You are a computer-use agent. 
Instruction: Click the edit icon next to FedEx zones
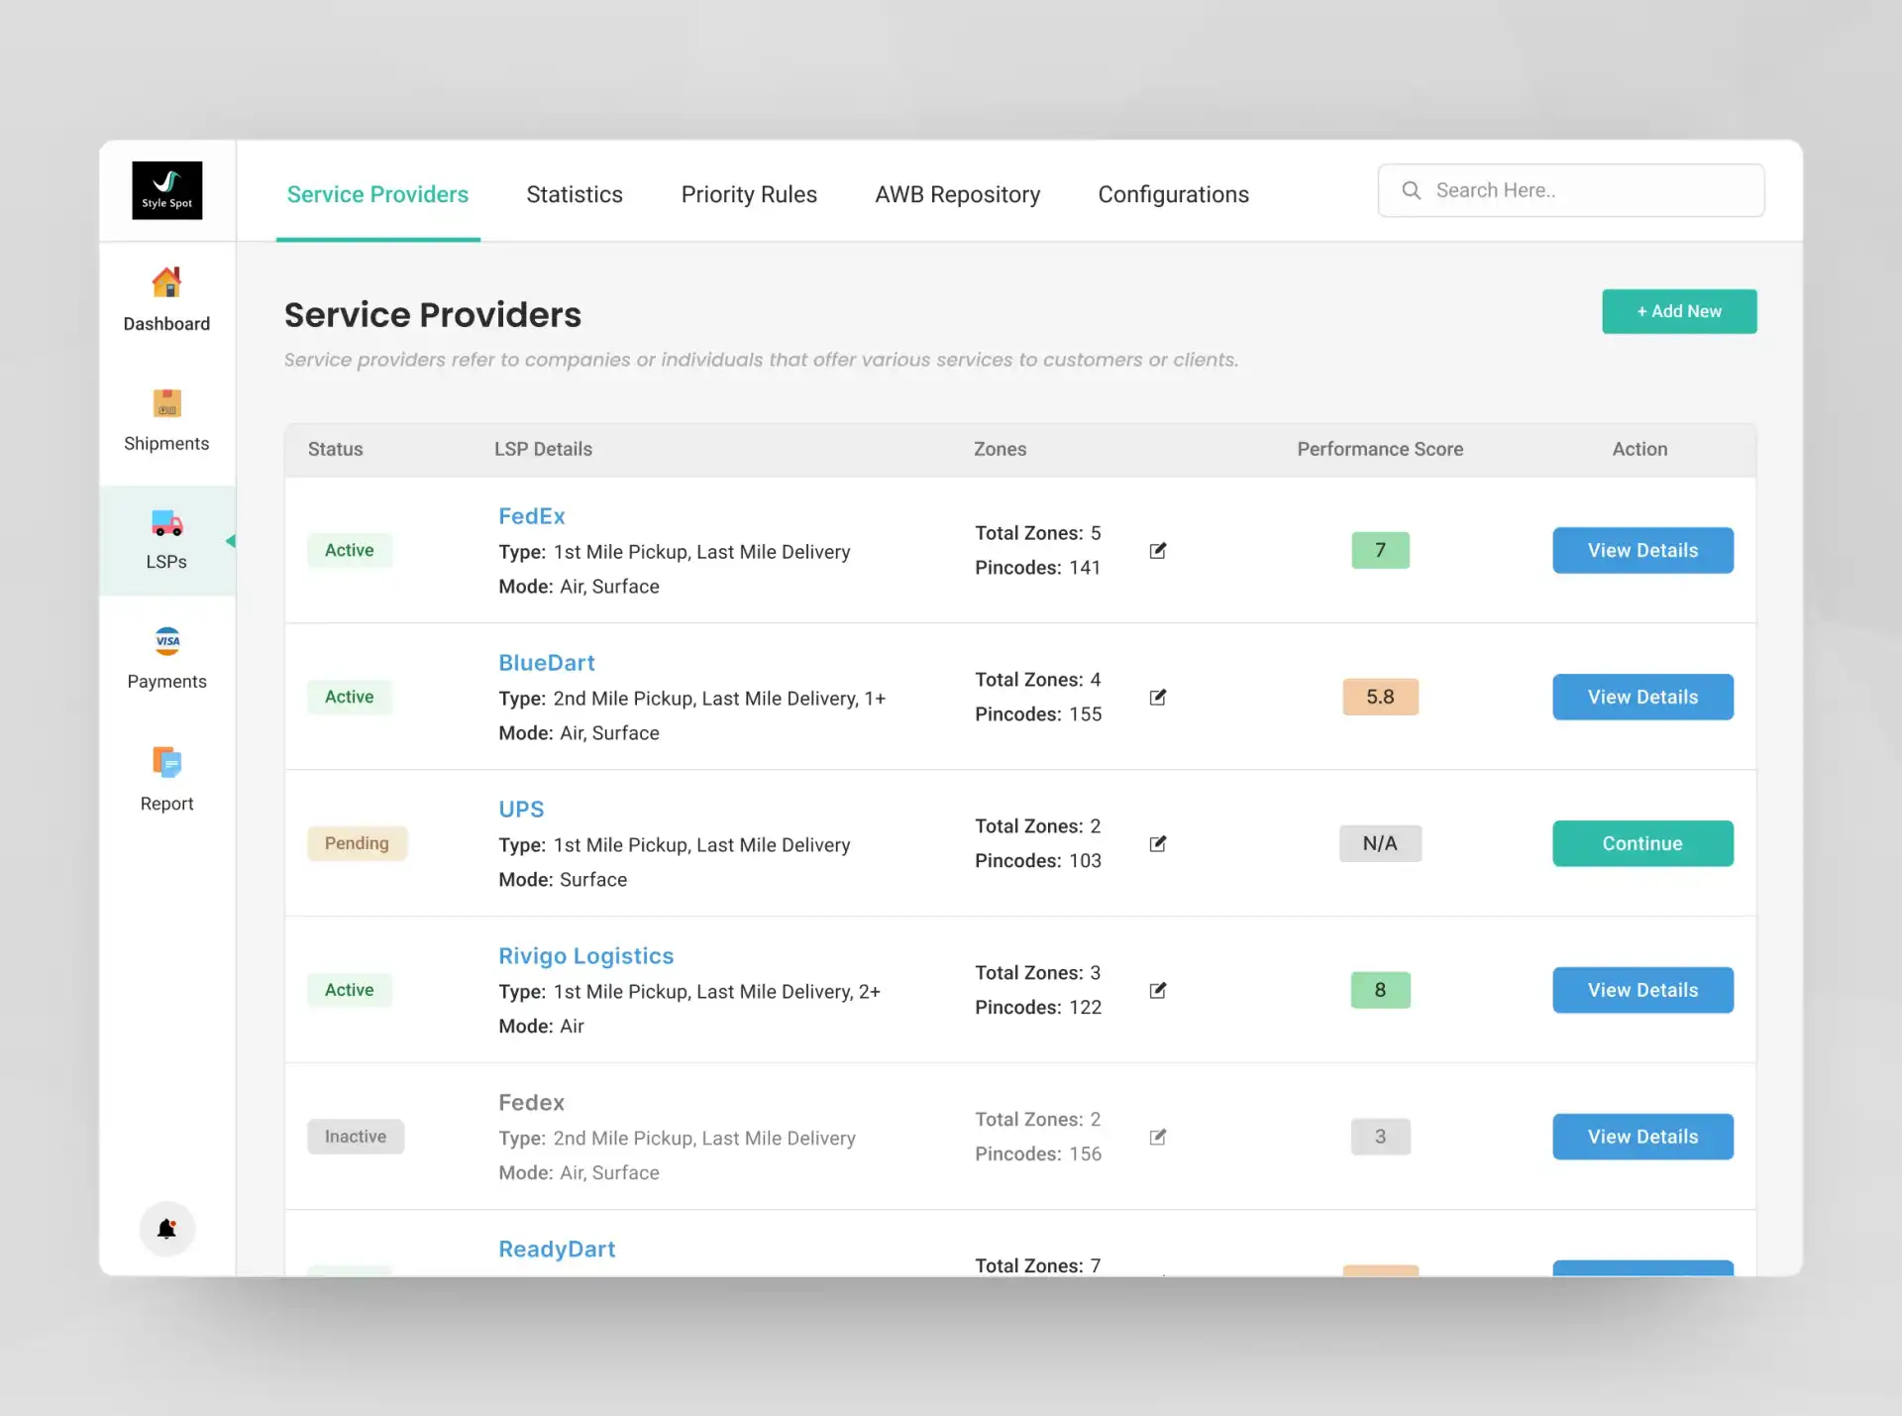click(1160, 550)
